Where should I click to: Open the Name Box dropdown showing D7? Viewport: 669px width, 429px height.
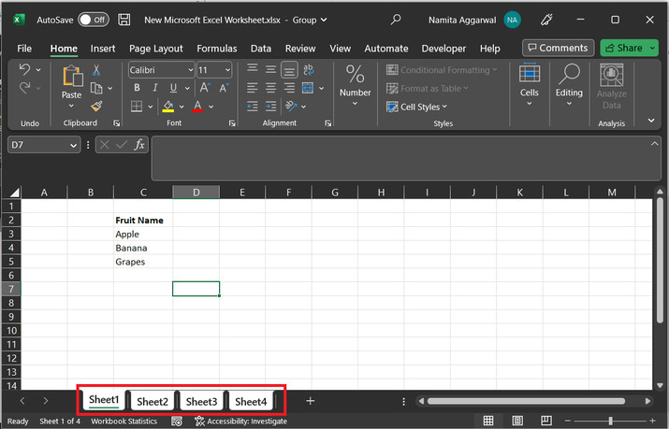(x=74, y=145)
